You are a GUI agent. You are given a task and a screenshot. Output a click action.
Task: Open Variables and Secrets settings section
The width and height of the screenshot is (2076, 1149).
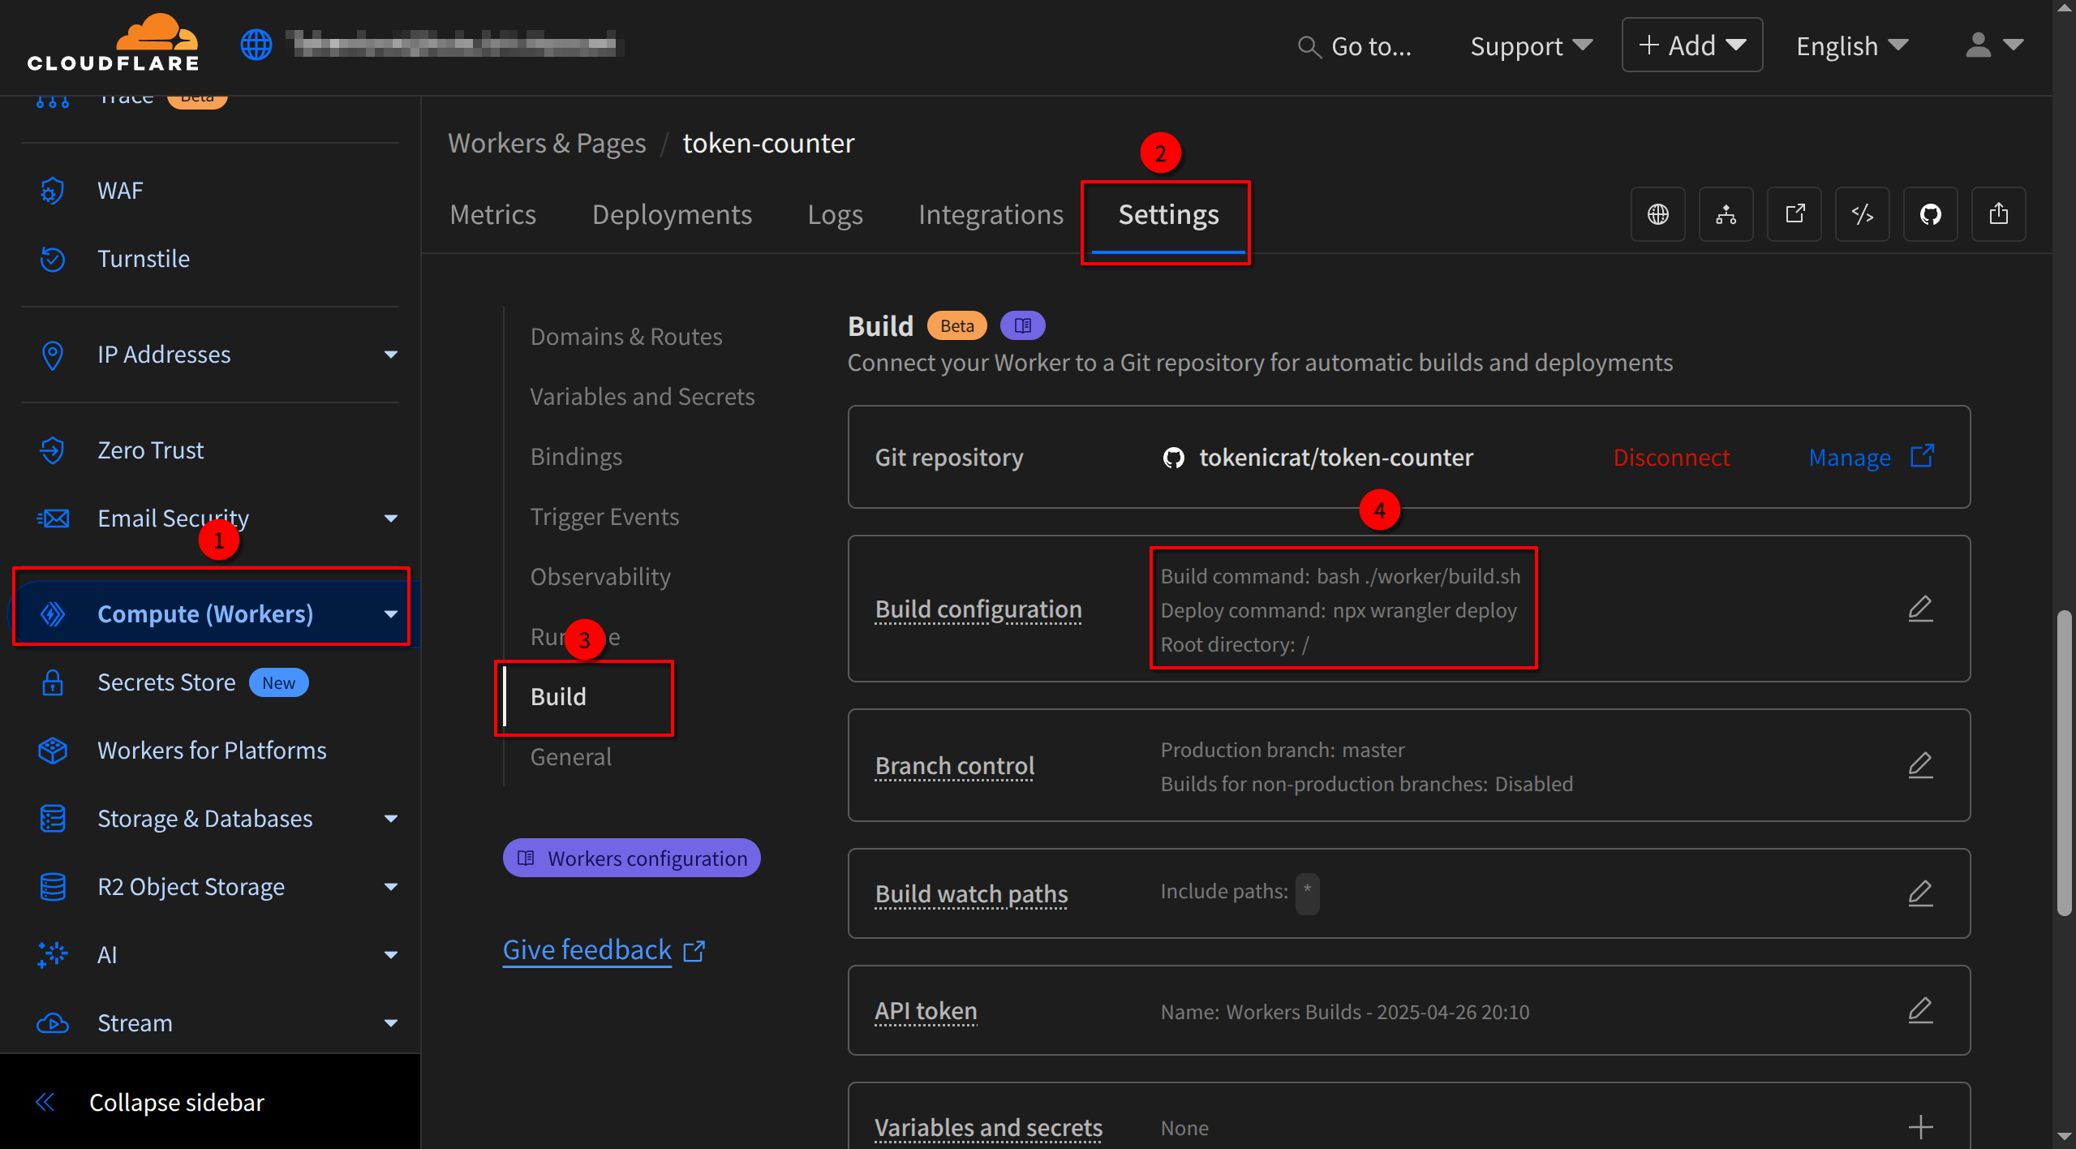point(643,397)
